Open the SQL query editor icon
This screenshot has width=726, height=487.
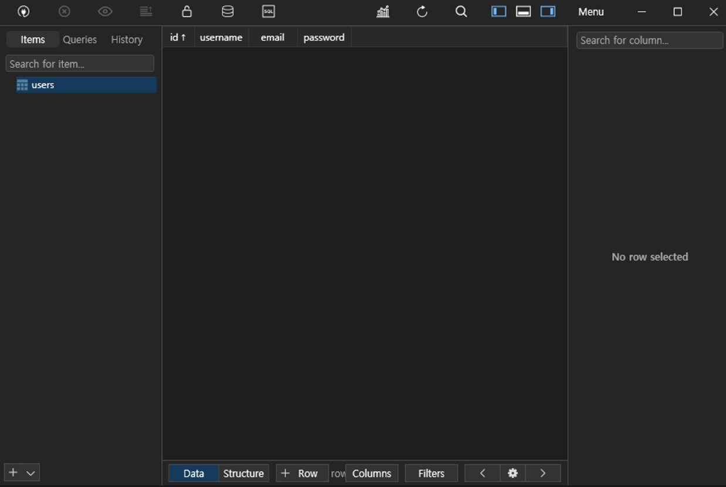268,12
